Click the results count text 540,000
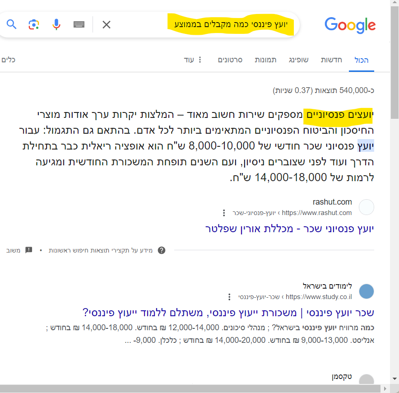The height and width of the screenshot is (393, 399). pyautogui.click(x=324, y=90)
